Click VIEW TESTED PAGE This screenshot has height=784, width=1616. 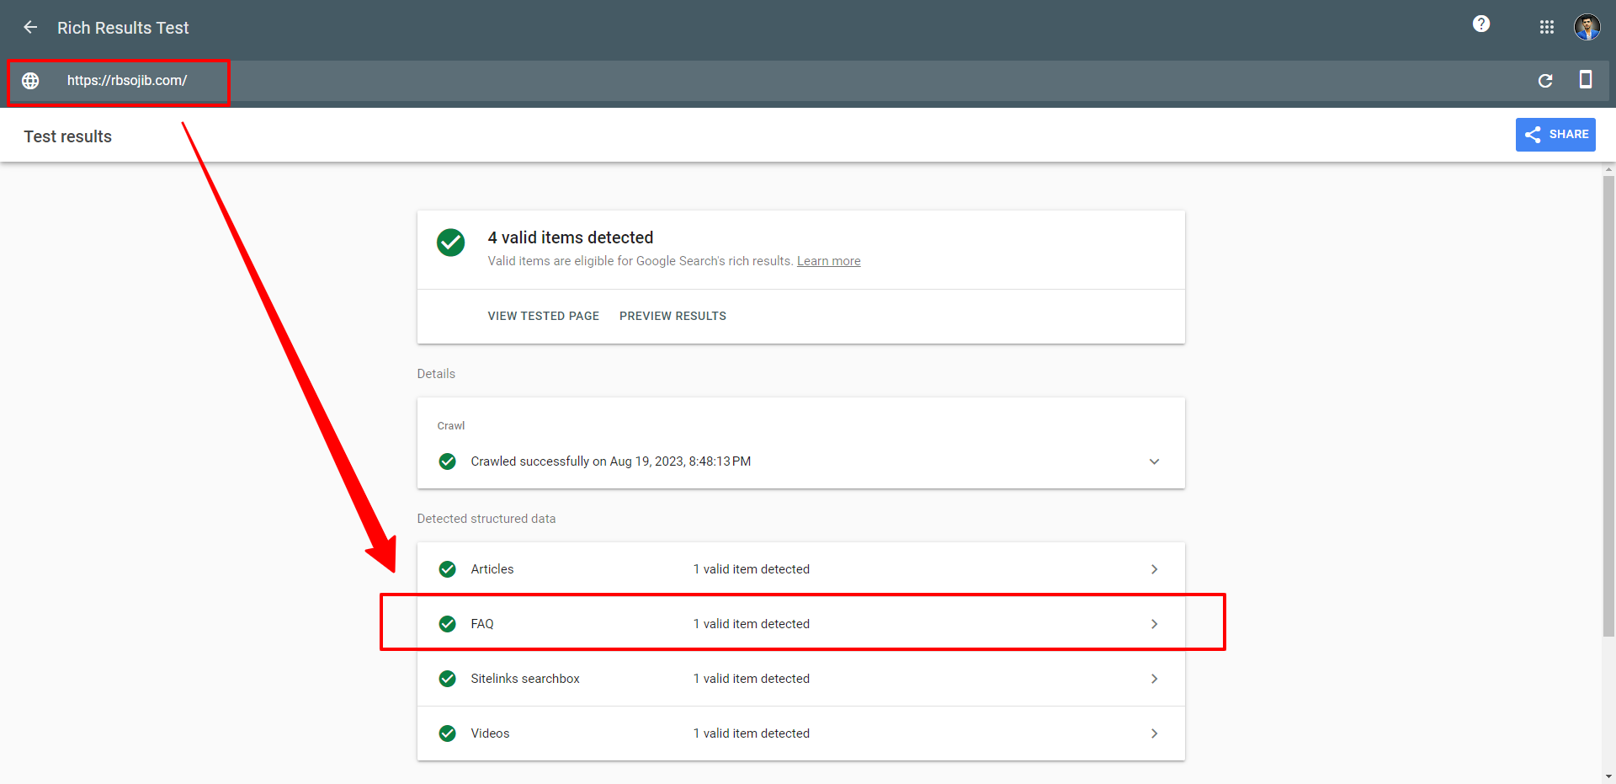tap(543, 316)
